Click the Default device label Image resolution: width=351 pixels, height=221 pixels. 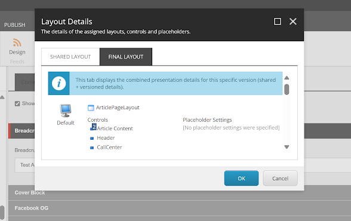pyautogui.click(x=66, y=122)
